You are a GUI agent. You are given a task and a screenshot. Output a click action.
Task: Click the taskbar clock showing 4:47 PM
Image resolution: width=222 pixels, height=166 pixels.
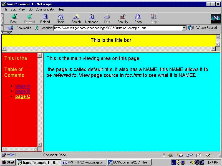213,163
